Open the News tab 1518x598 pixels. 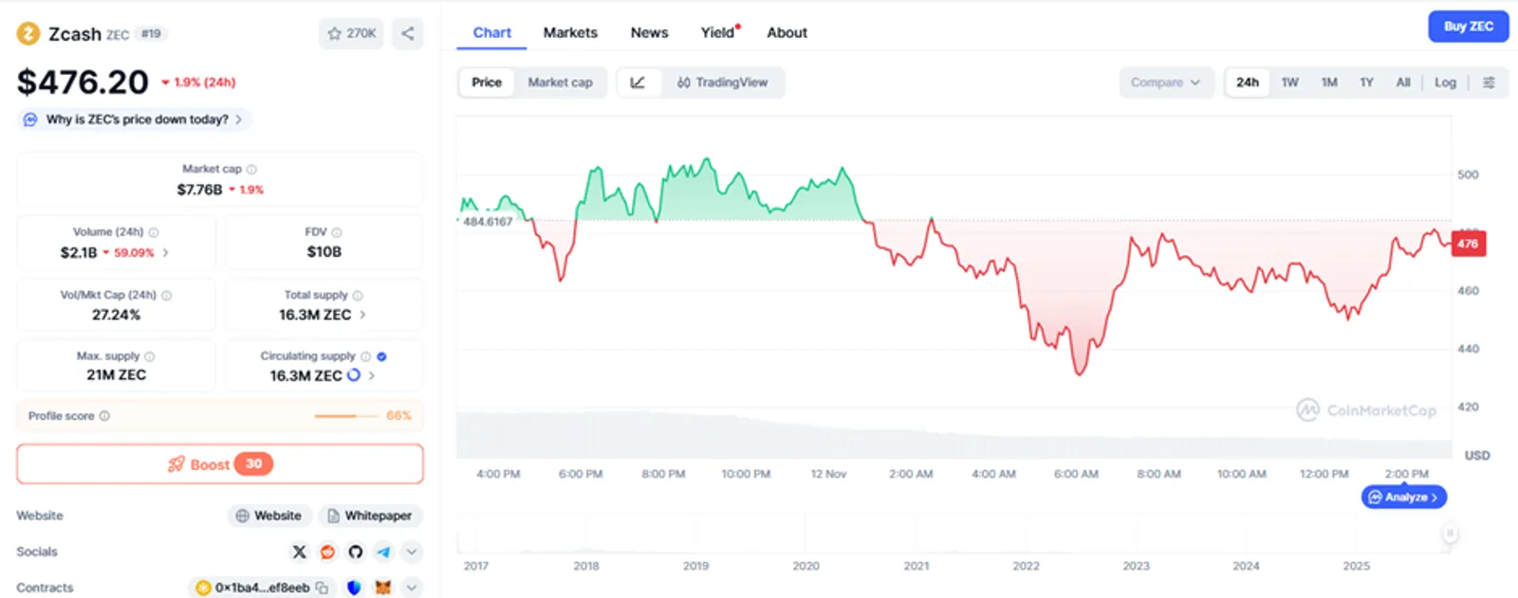point(649,32)
